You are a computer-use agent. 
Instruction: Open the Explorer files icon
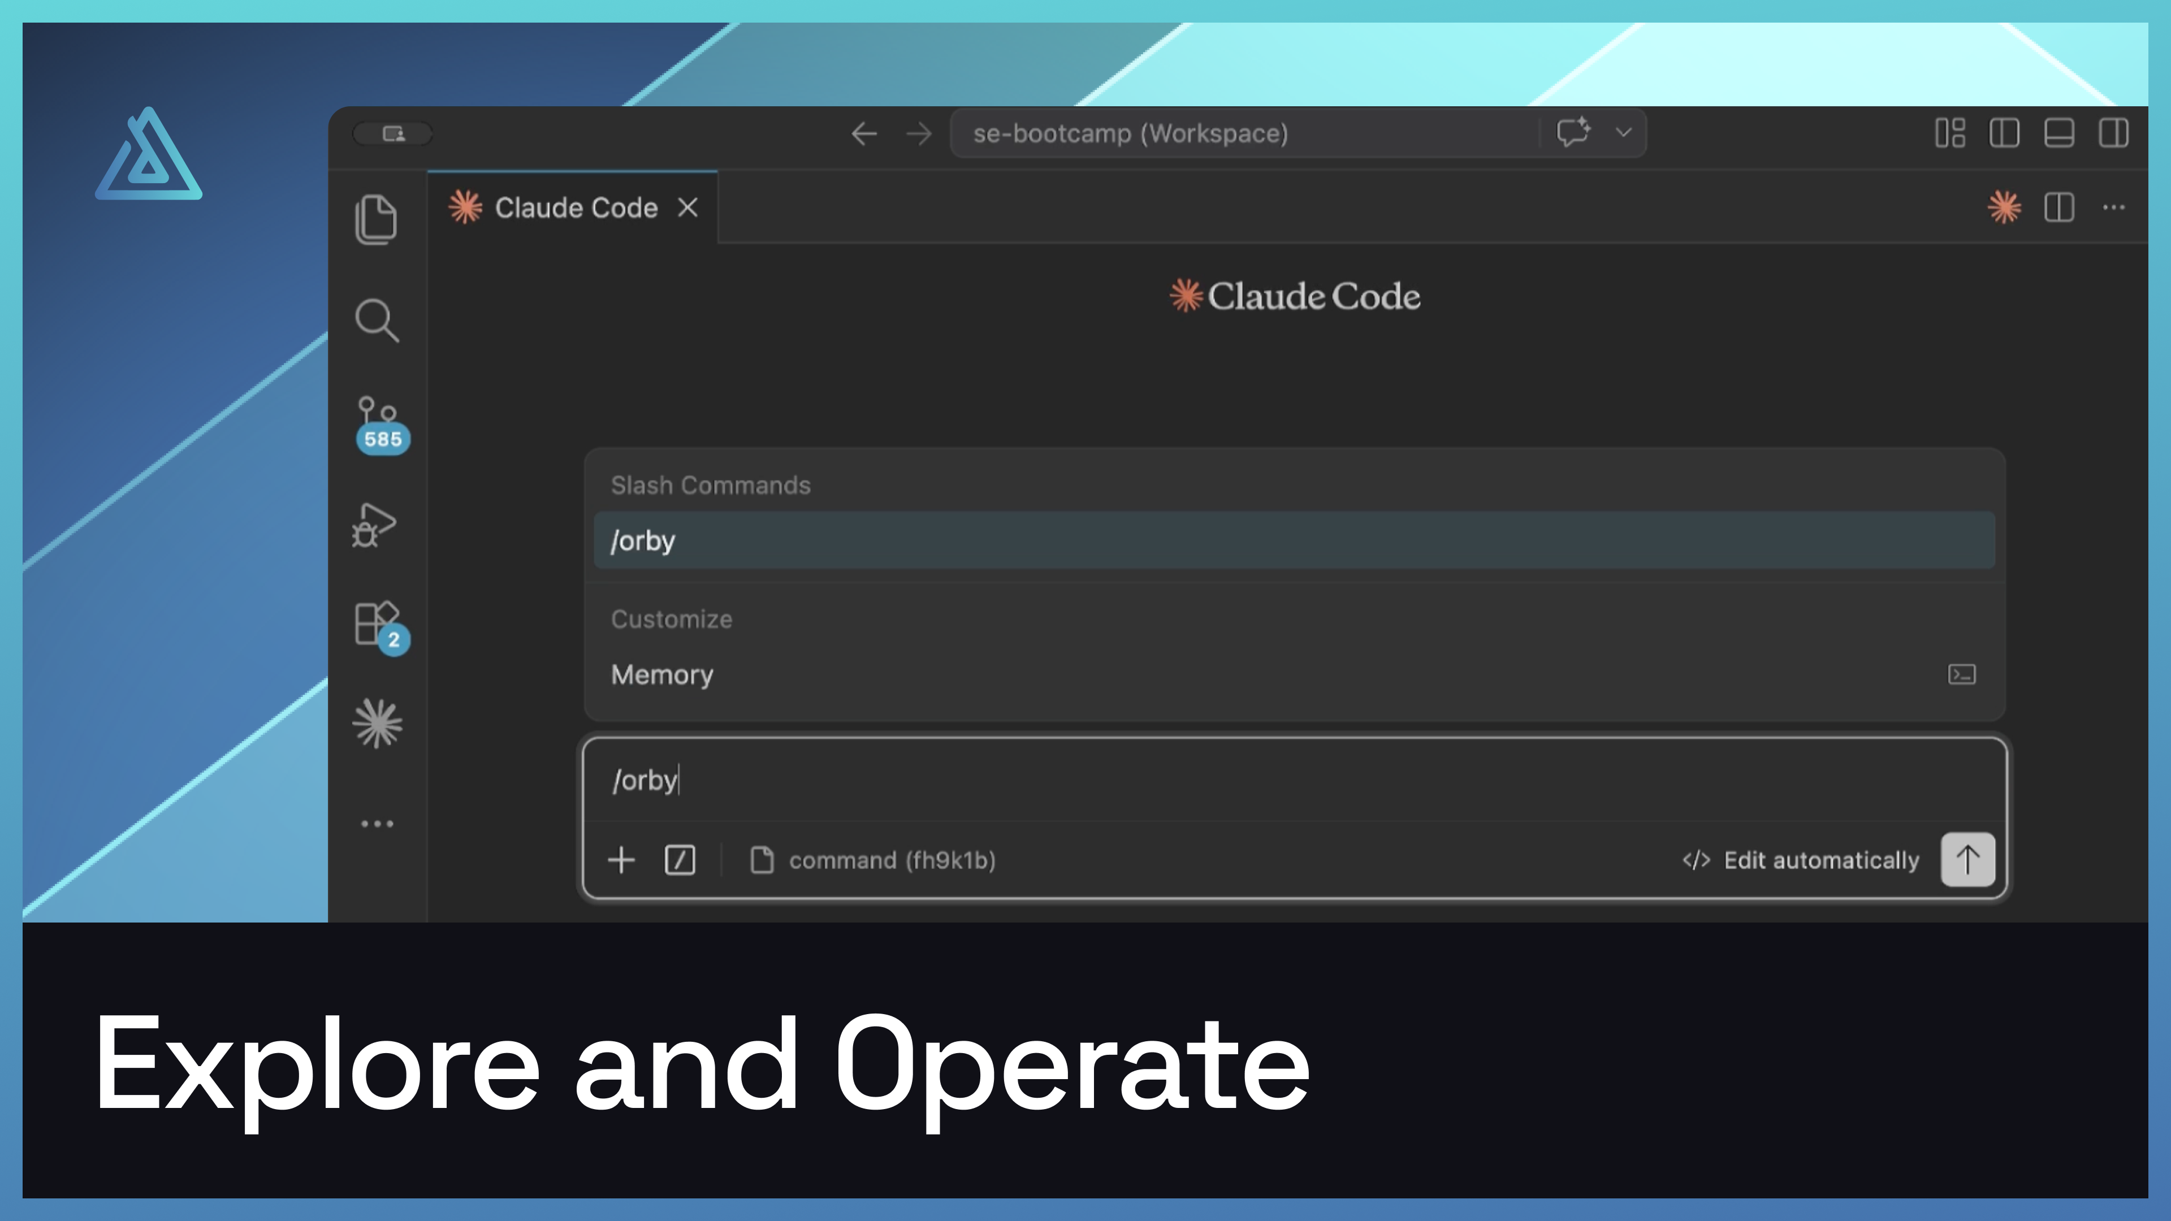coord(376,219)
